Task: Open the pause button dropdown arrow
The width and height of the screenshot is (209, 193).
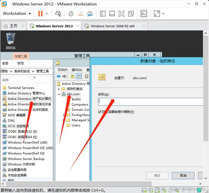Action: click(47, 14)
